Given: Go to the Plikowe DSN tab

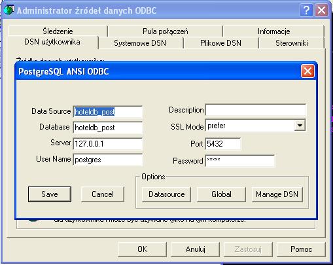Looking at the screenshot, I should click(x=220, y=43).
